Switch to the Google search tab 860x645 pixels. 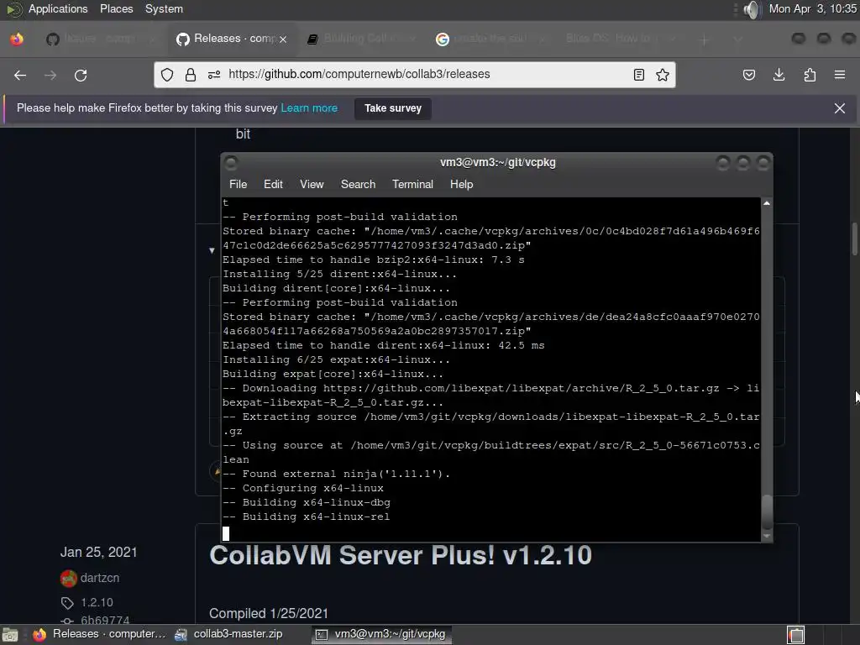[490, 39]
